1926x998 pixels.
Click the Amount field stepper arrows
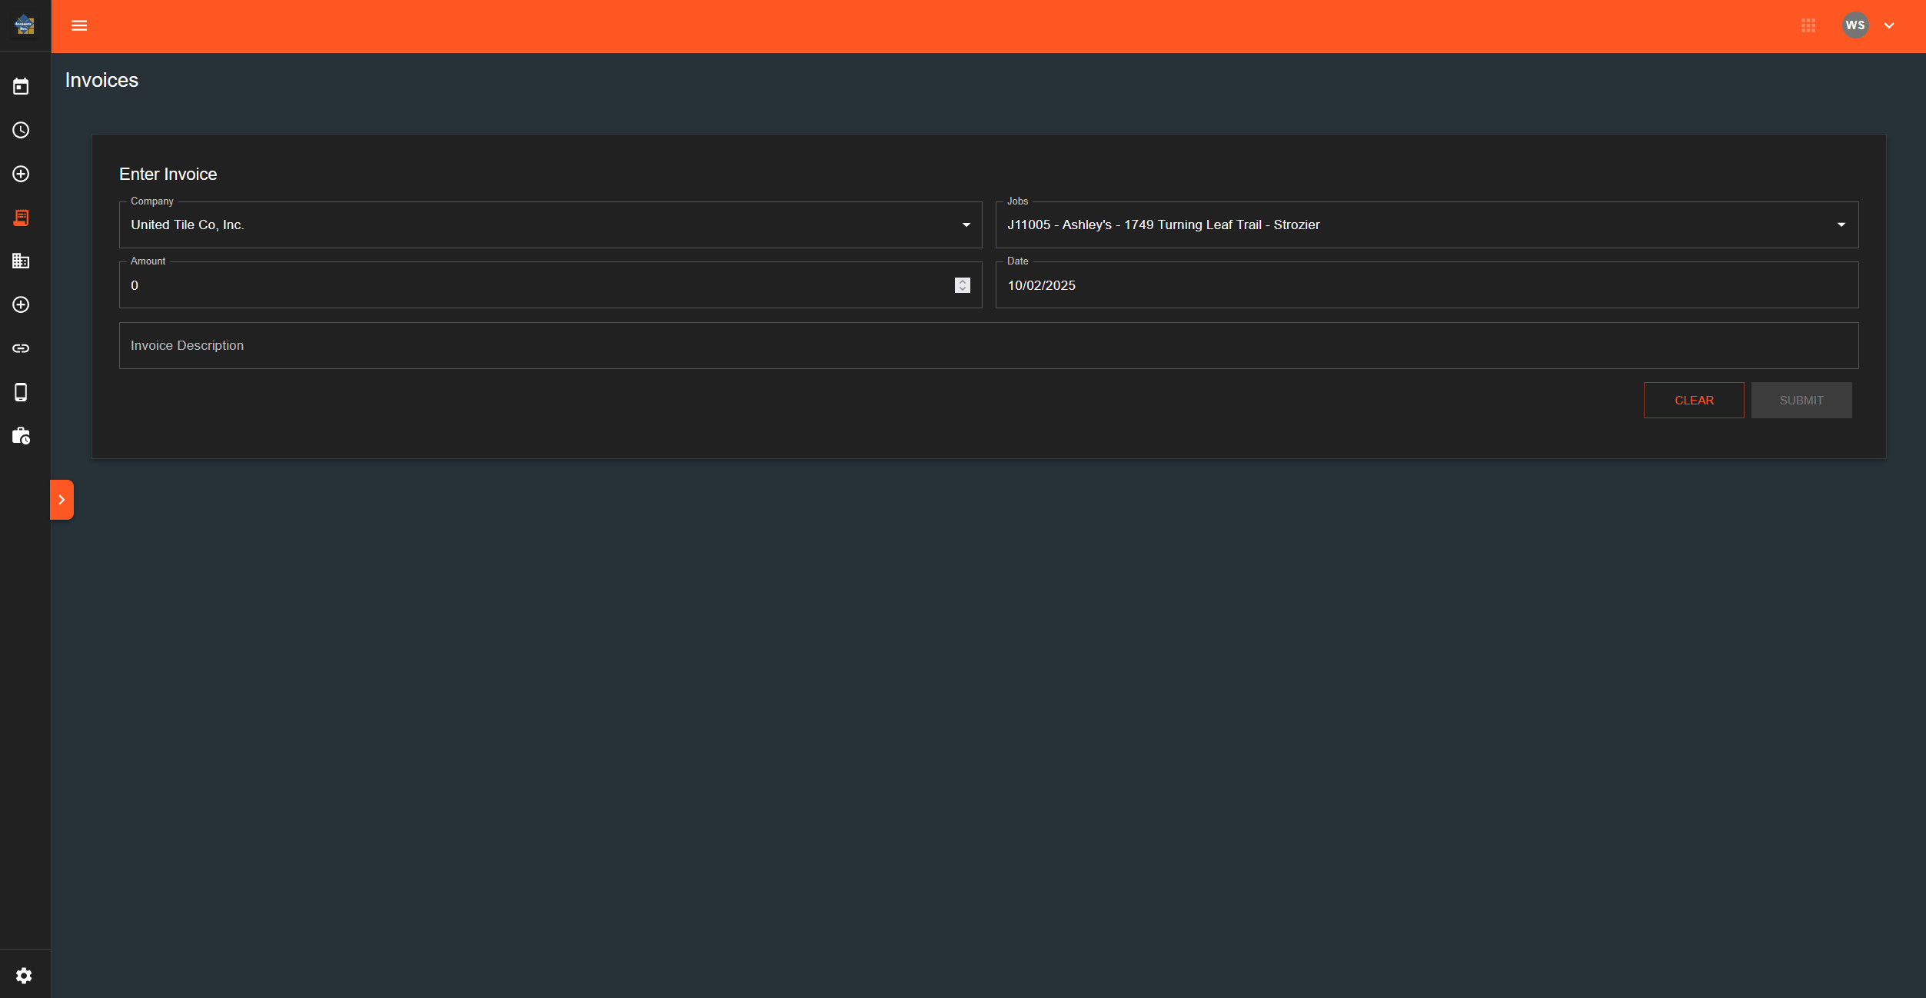[961, 285]
